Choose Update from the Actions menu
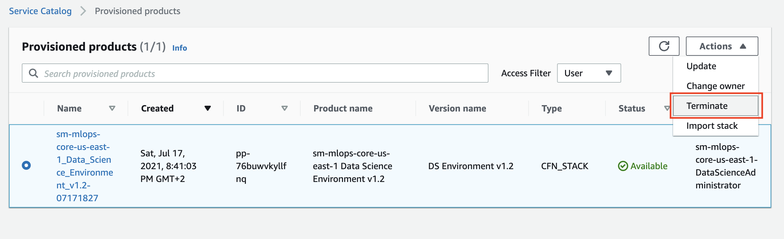 pyautogui.click(x=701, y=66)
